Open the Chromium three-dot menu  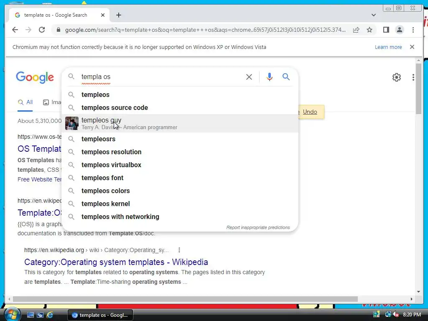point(413,30)
